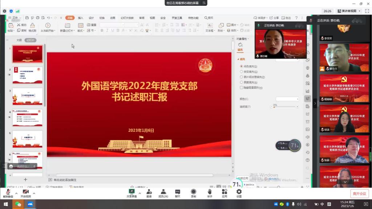372x209 pixels.
Task: Select the solid fill (纯色填充) radio button
Action: coord(241,66)
